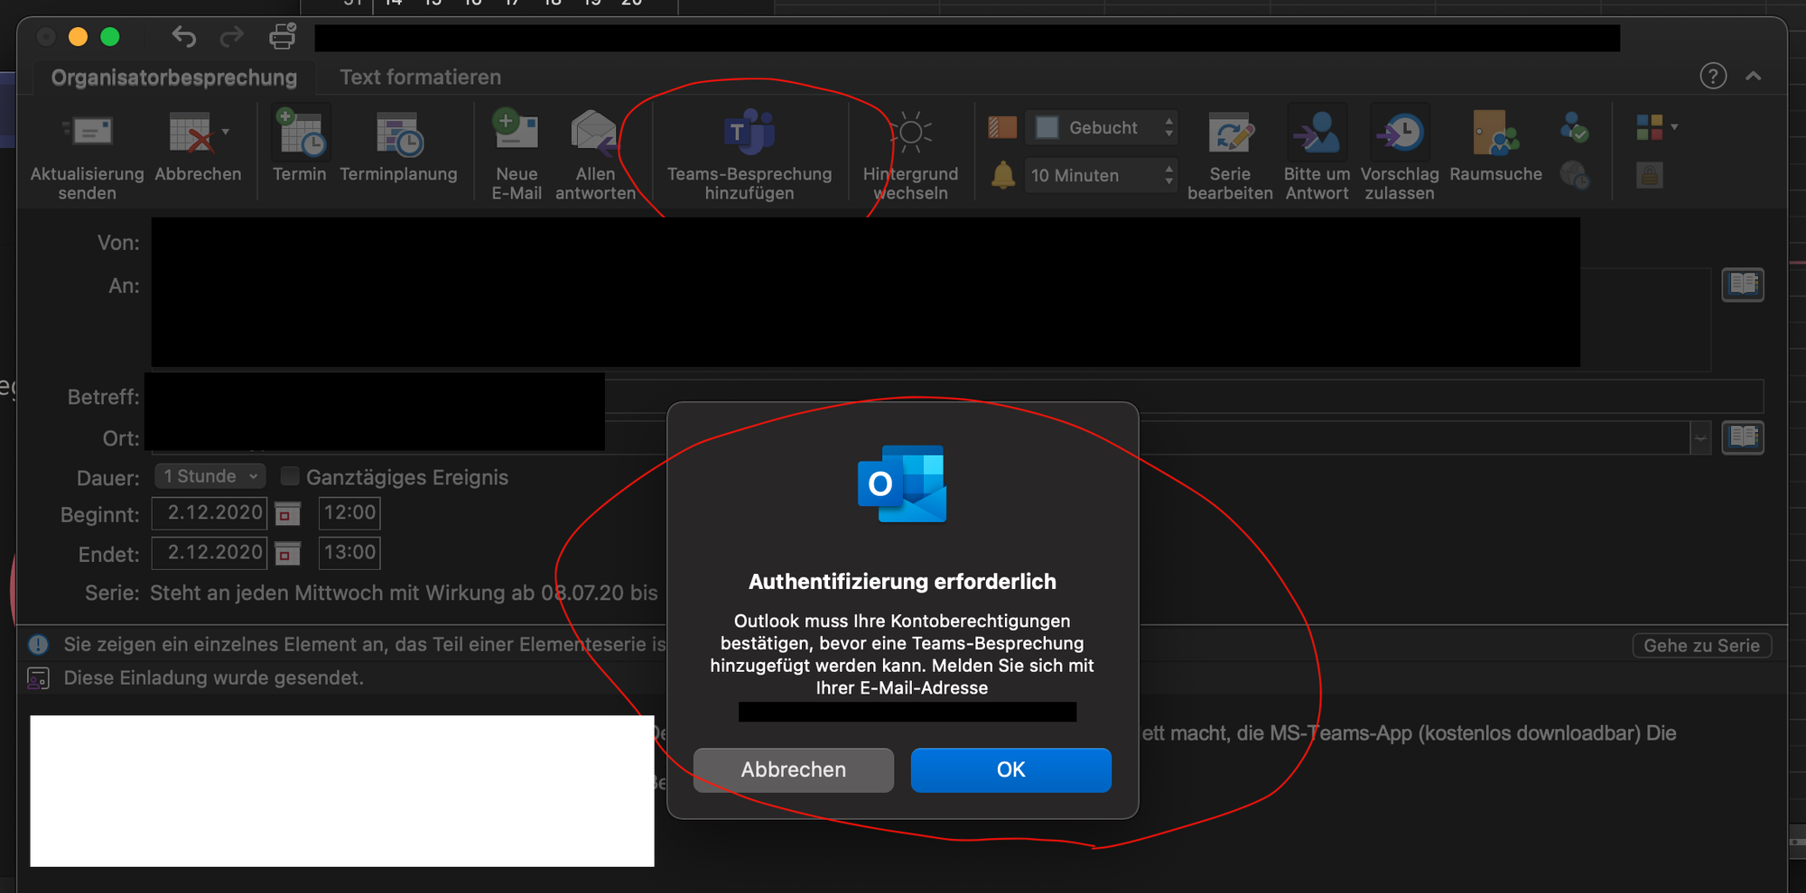
Task: Click the private lock icon
Action: coord(1650,175)
